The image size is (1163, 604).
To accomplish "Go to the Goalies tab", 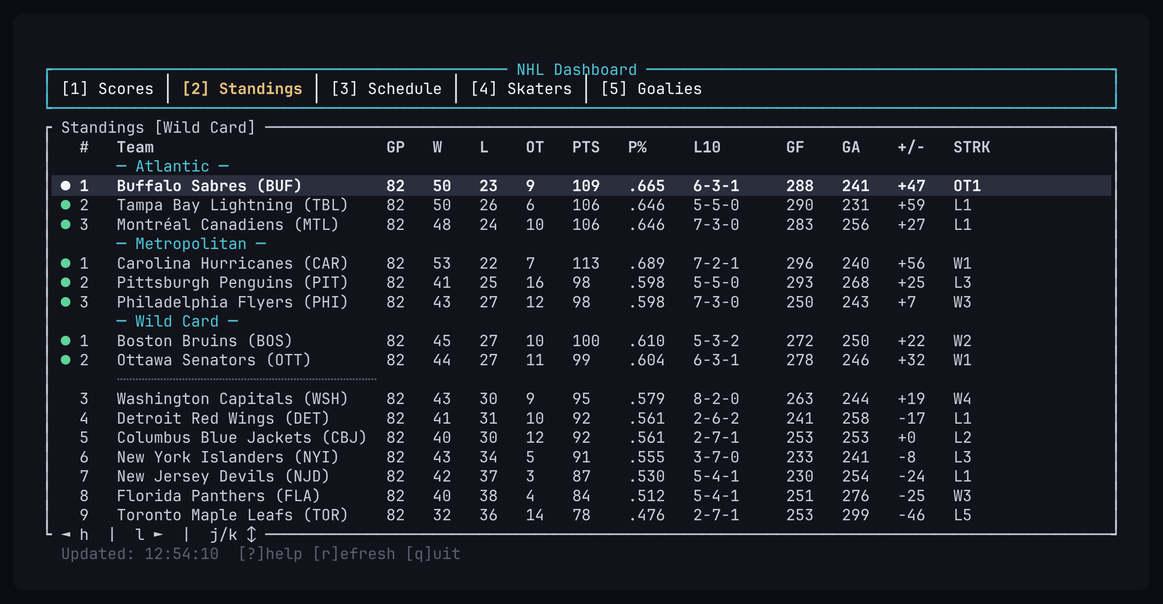I will [x=651, y=89].
